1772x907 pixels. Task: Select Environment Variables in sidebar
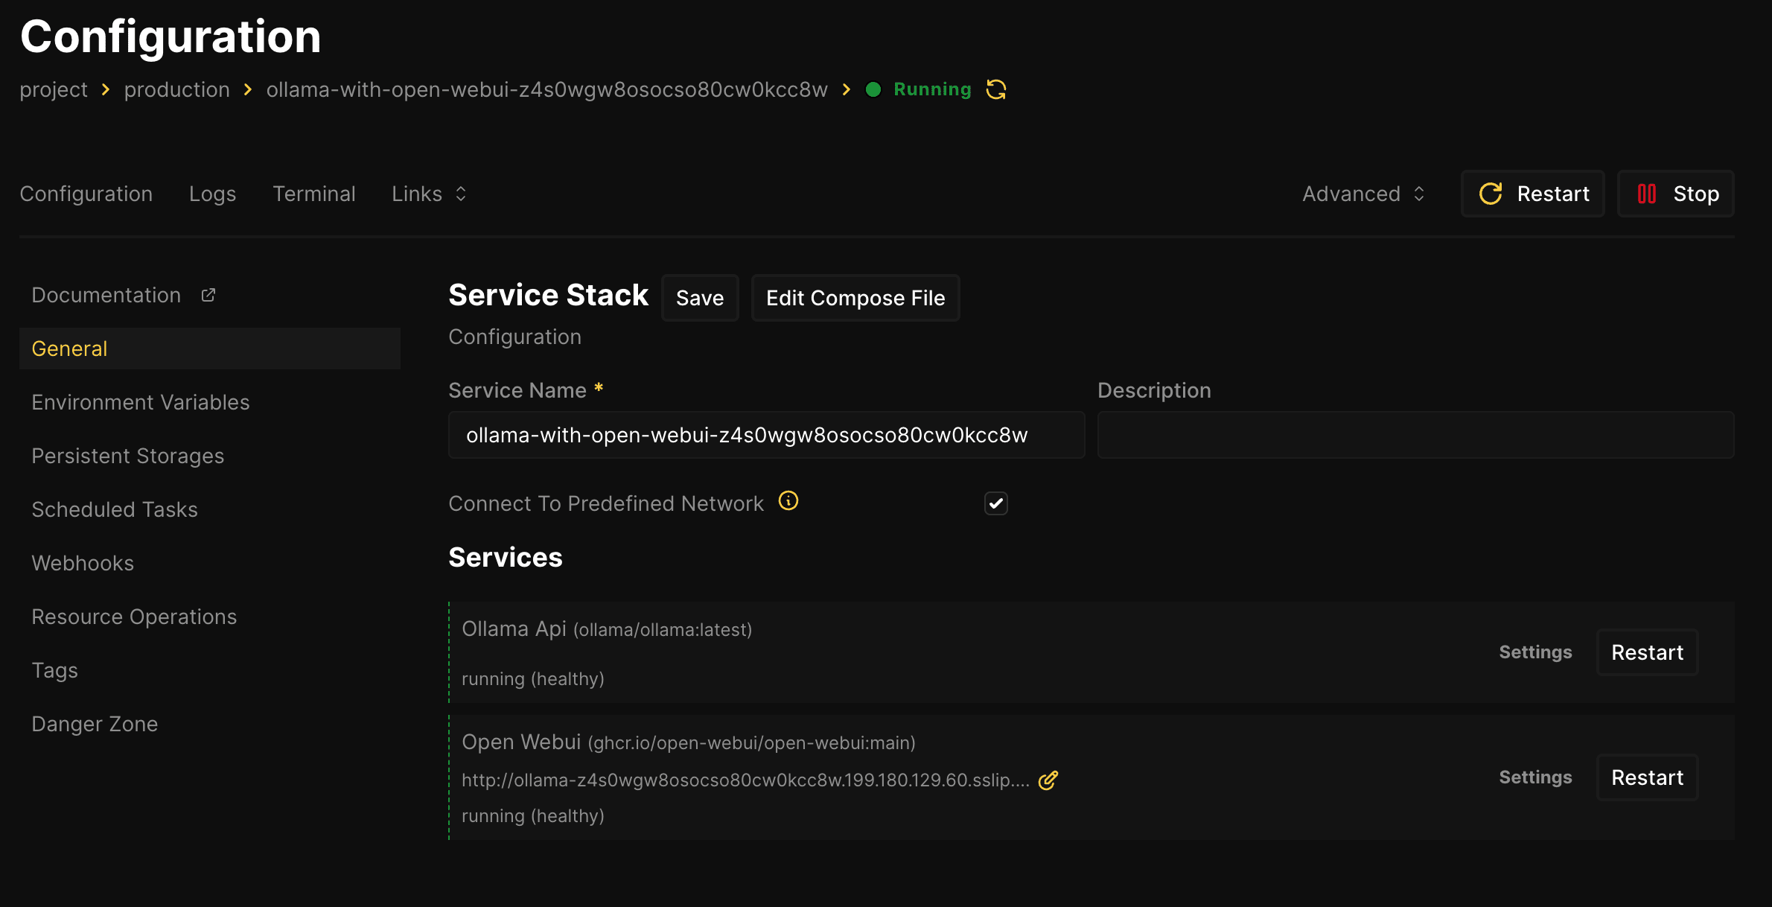(141, 402)
